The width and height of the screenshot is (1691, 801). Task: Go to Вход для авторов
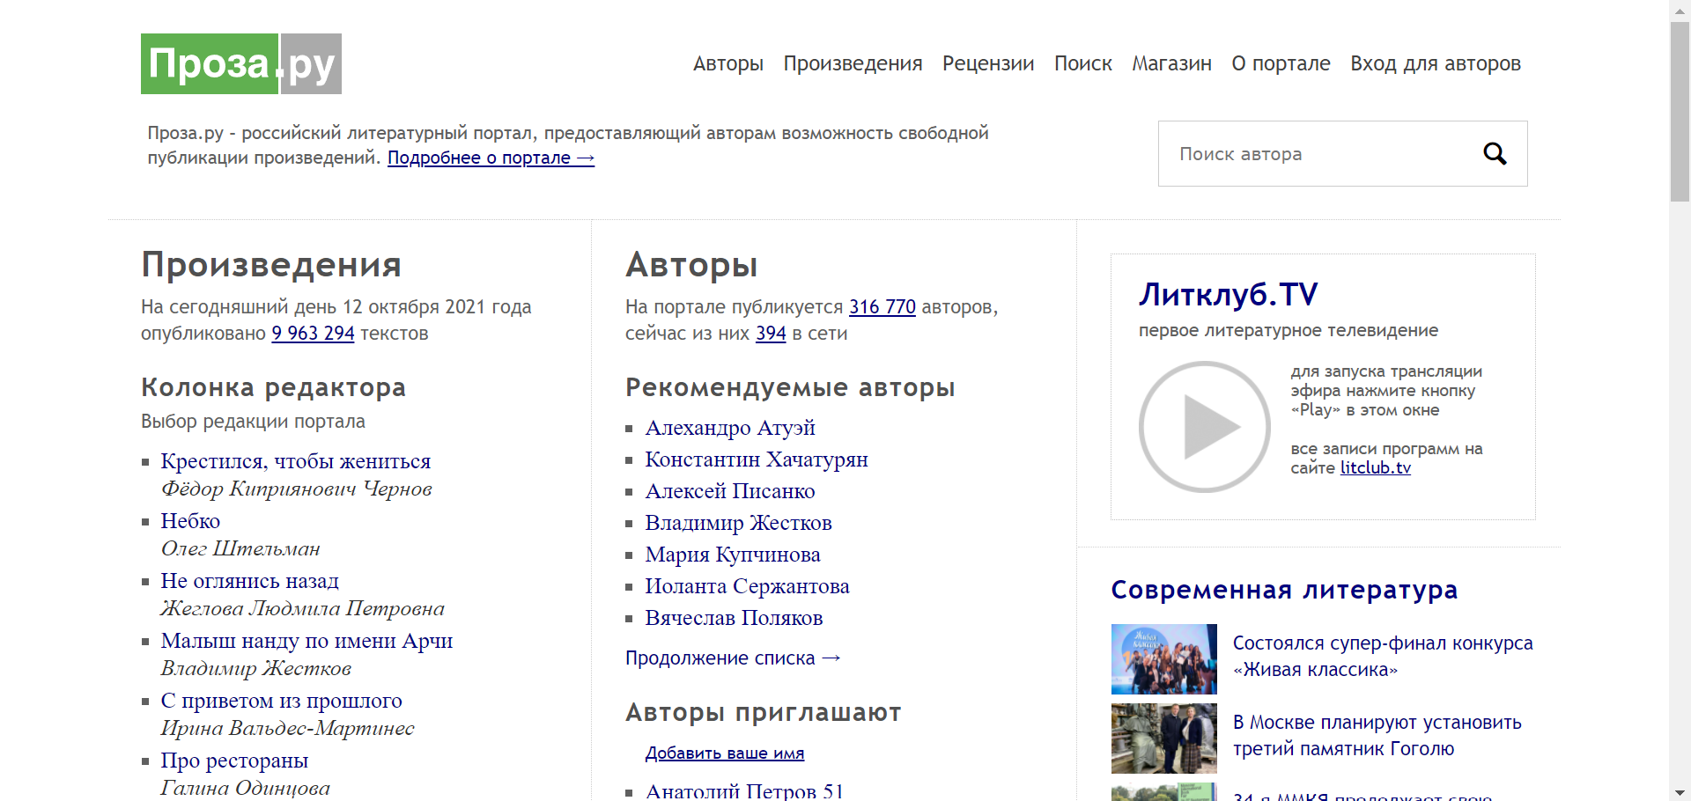[x=1436, y=63]
